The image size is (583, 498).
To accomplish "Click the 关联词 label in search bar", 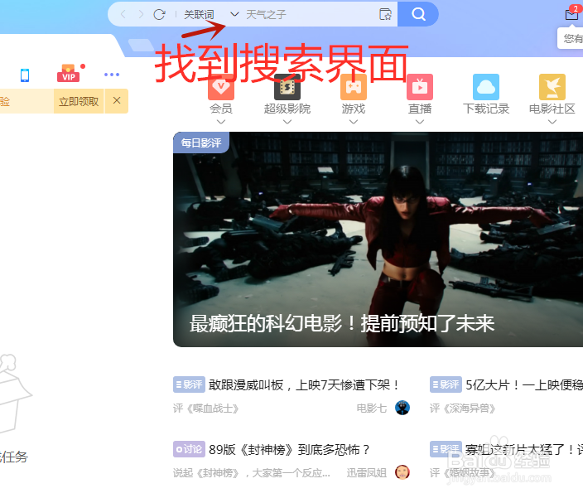I will click(199, 15).
